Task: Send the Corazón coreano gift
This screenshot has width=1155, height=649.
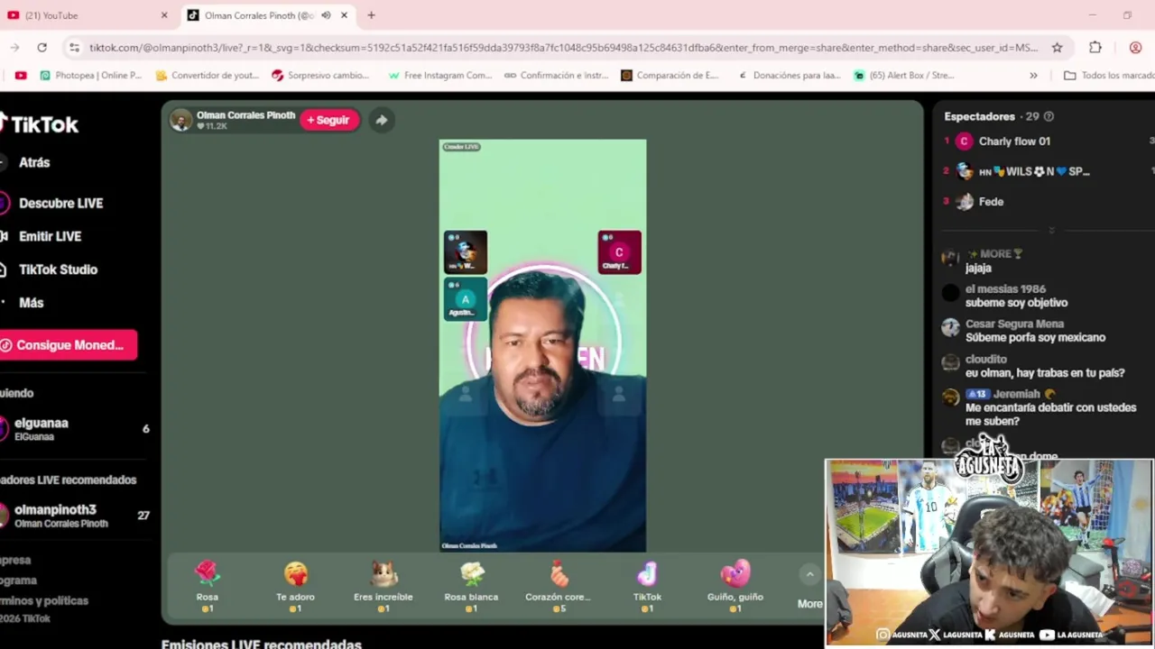Action: click(x=559, y=585)
